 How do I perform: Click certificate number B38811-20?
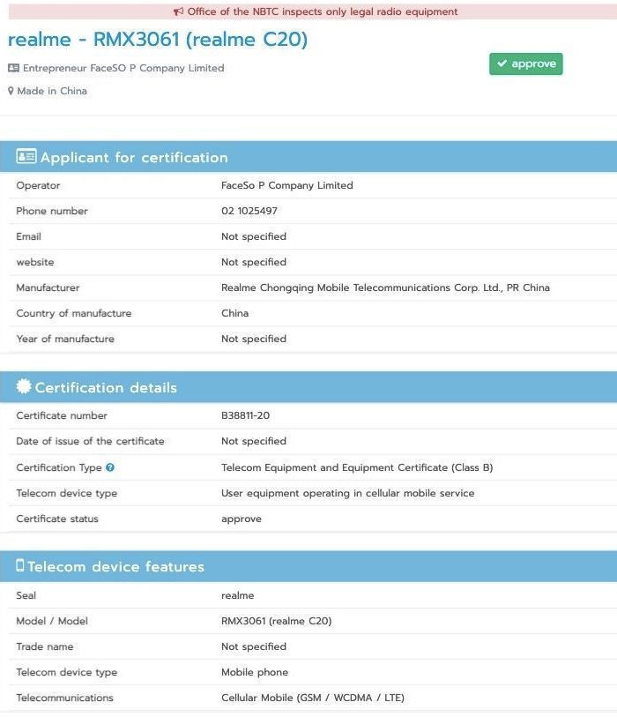coord(245,415)
